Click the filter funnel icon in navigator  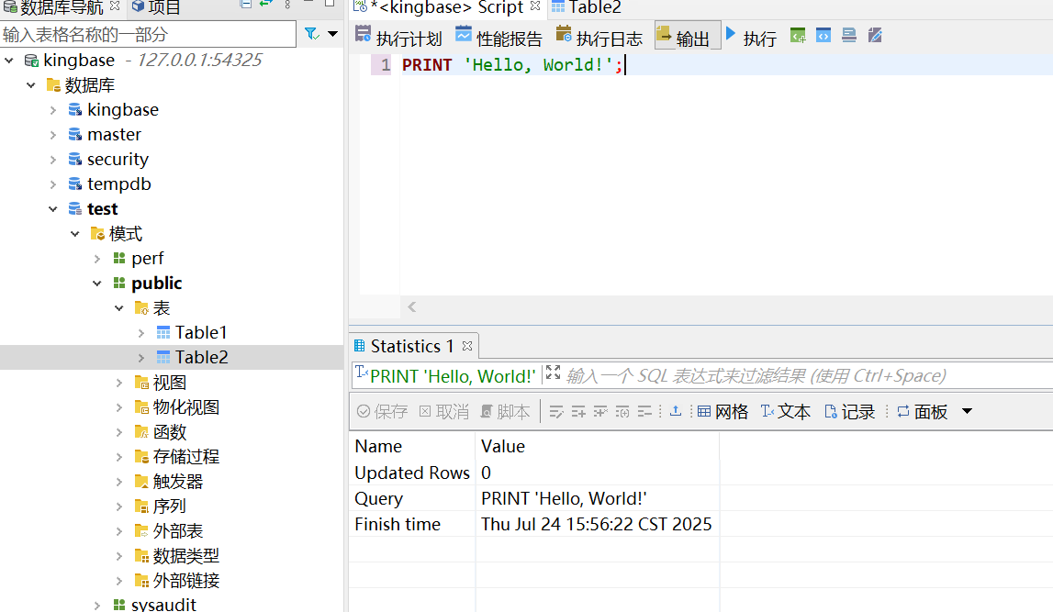(311, 34)
